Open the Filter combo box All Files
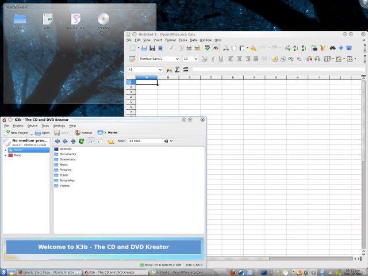 click(x=151, y=141)
